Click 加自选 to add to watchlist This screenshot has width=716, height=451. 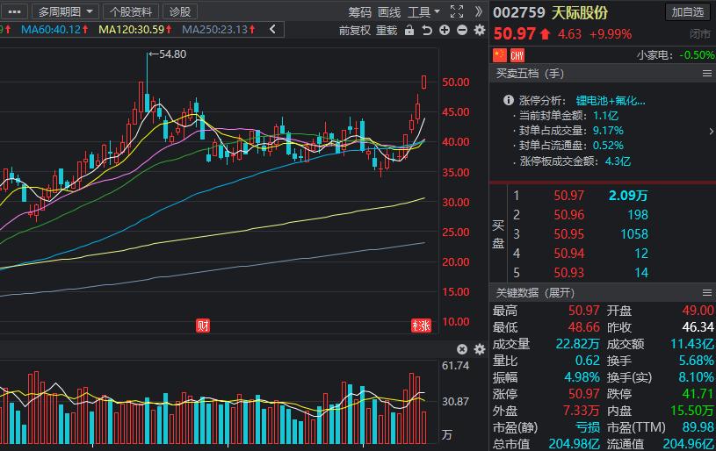[x=687, y=12]
